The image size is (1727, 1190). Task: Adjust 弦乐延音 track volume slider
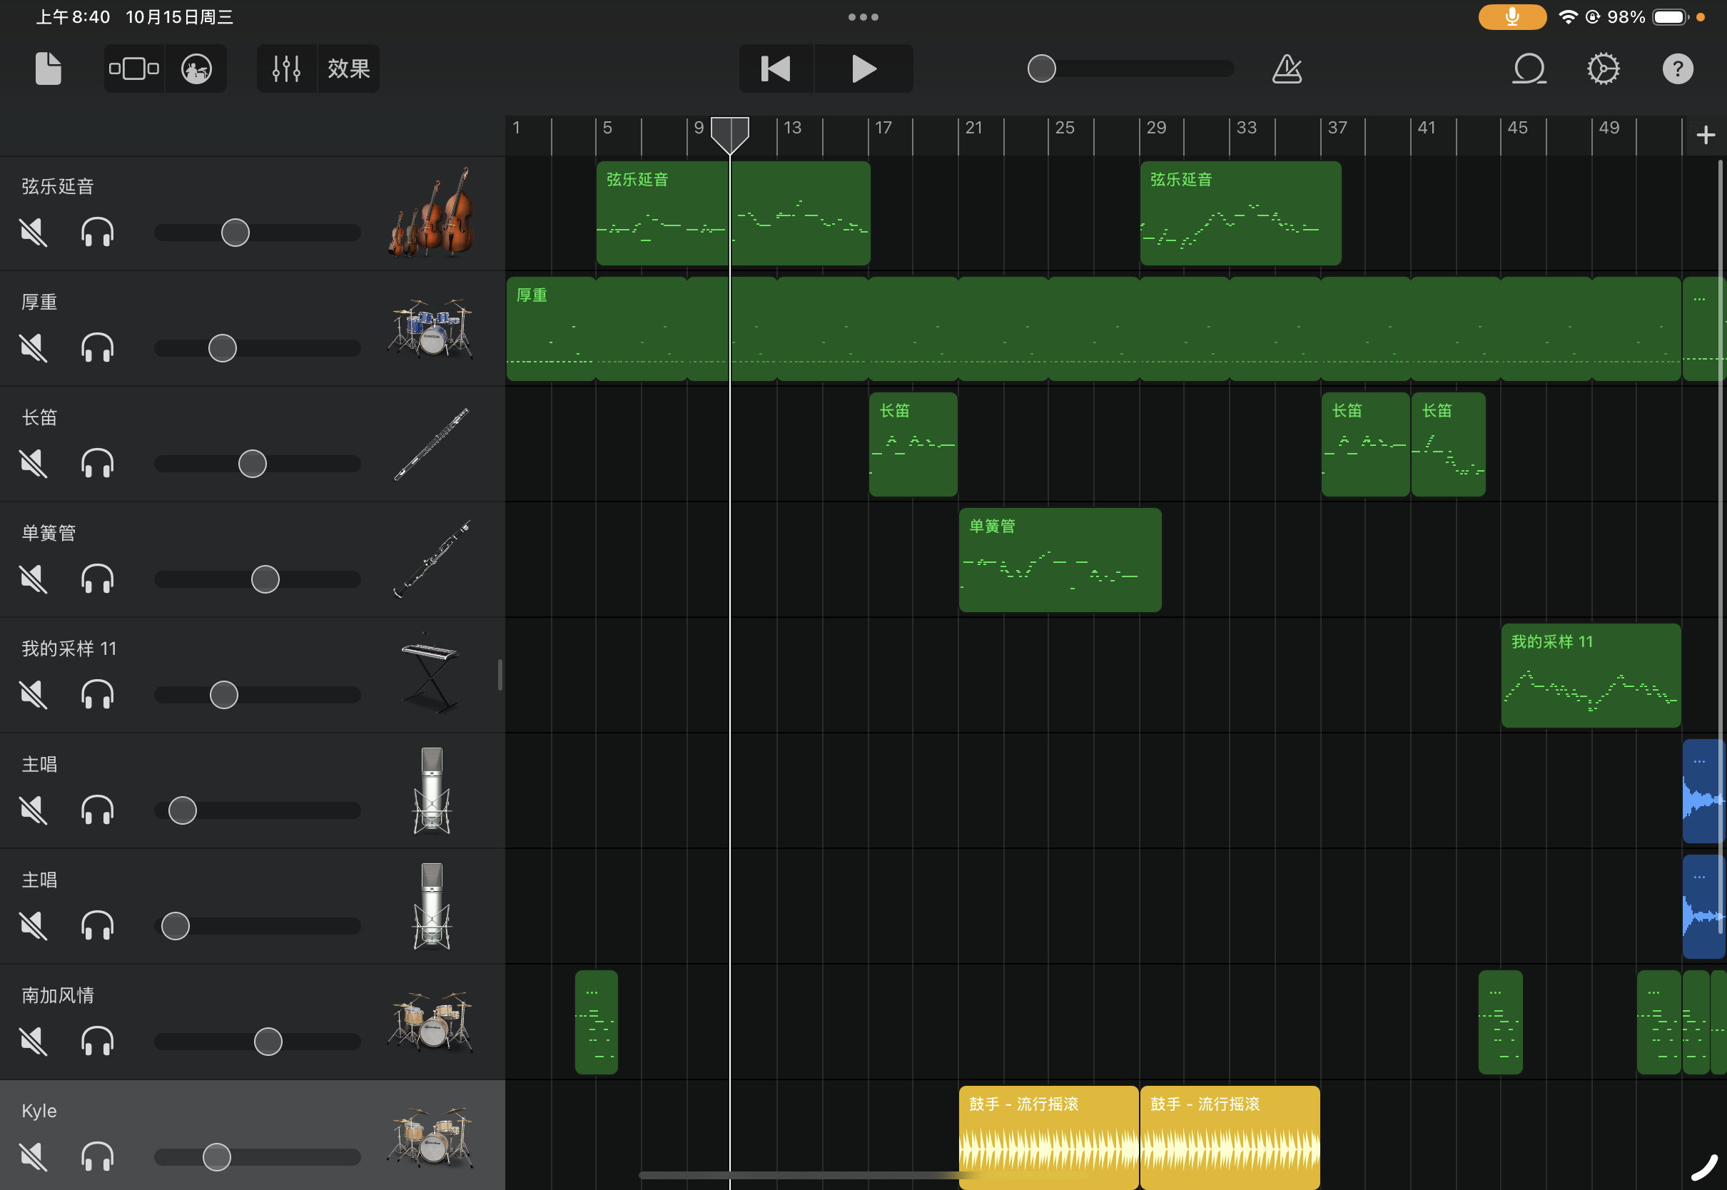(235, 233)
